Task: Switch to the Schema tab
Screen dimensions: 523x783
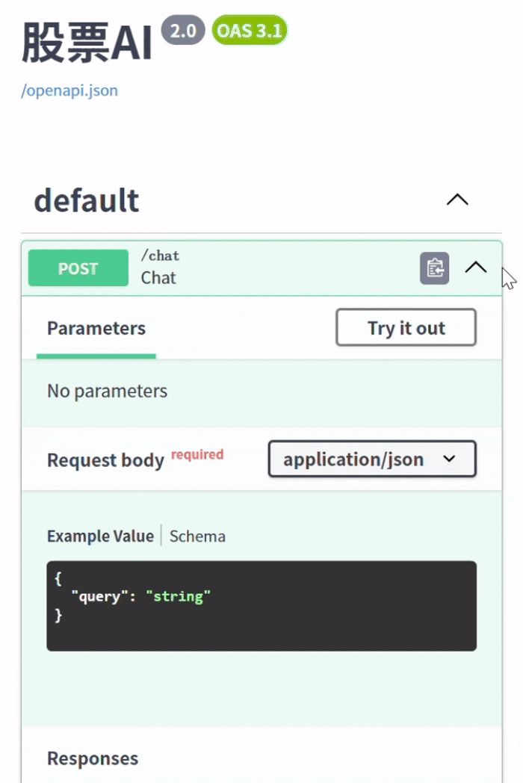Action: point(197,536)
